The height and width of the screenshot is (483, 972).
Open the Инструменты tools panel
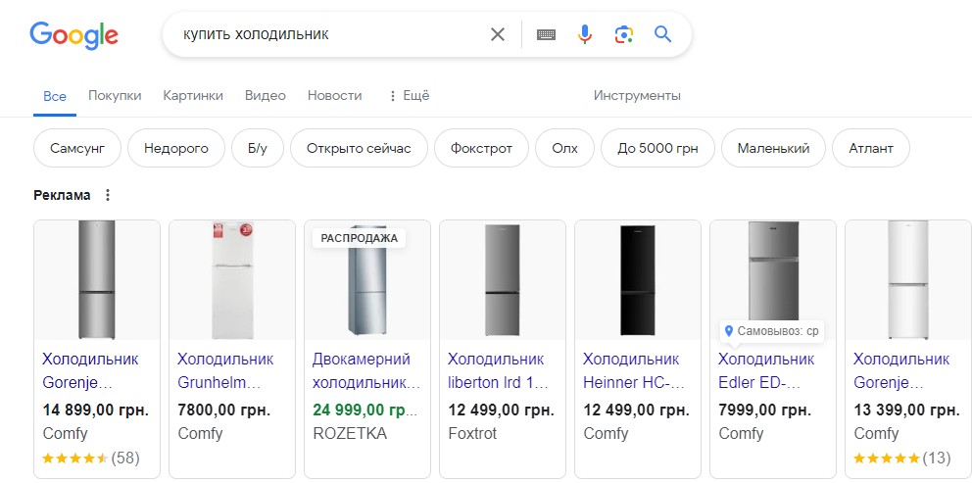click(x=637, y=96)
